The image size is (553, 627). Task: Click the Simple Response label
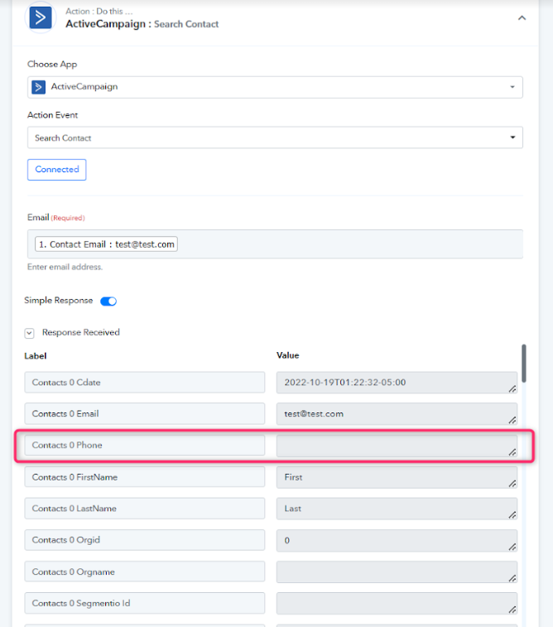point(58,301)
